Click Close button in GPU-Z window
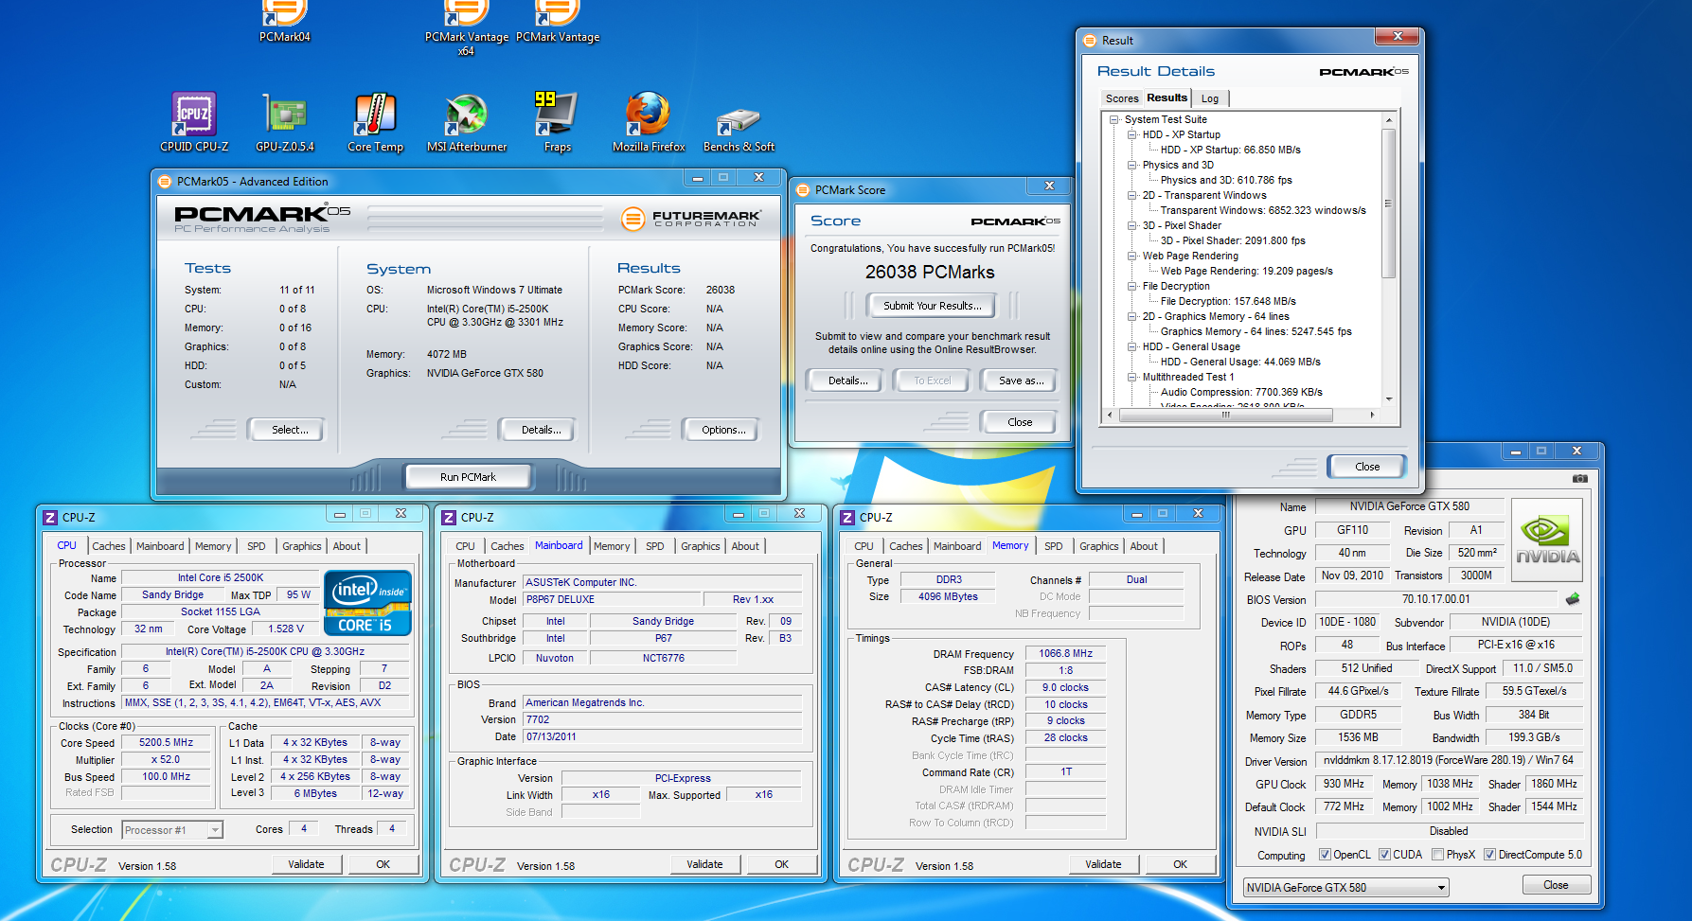This screenshot has width=1692, height=921. point(1556,885)
